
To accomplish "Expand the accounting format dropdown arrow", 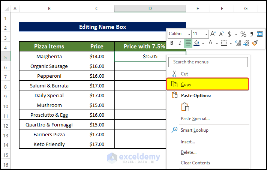I will click(236, 34).
